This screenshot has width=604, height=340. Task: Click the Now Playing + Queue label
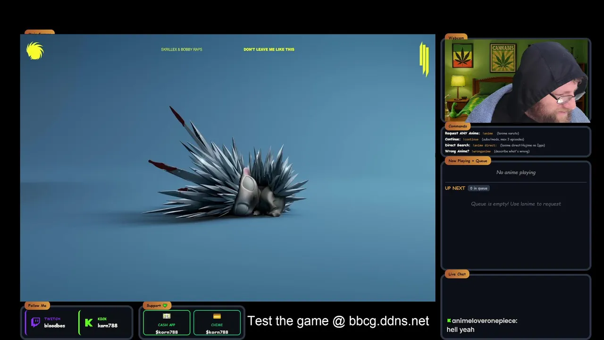click(x=468, y=161)
